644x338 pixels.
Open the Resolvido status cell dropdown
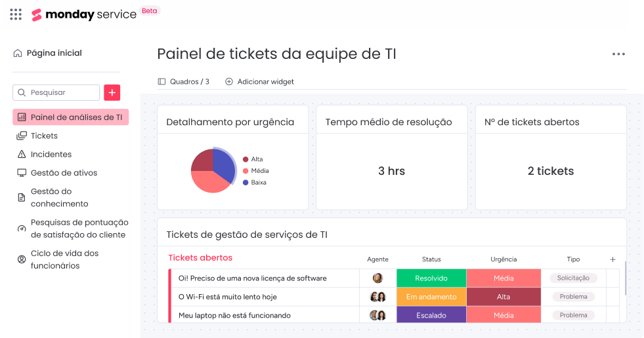coord(431,278)
